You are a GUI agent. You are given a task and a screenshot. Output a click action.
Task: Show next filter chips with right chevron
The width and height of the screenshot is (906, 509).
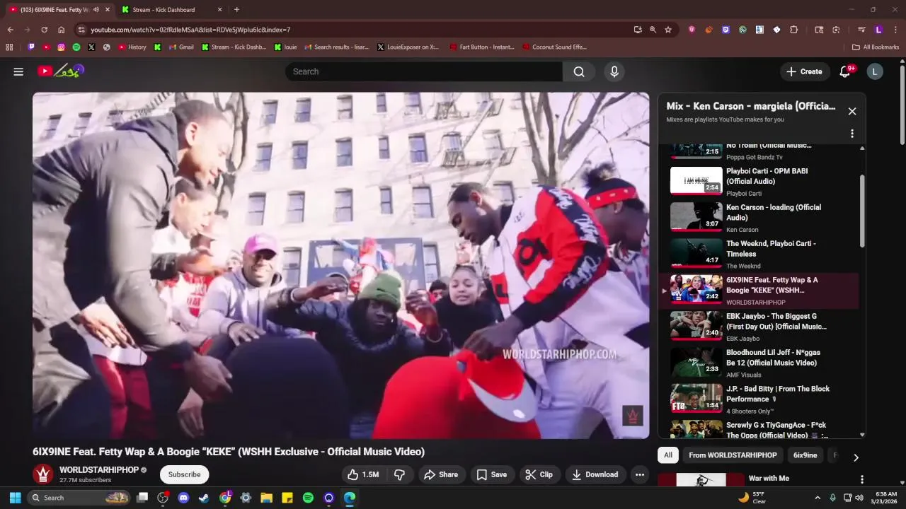pyautogui.click(x=856, y=457)
